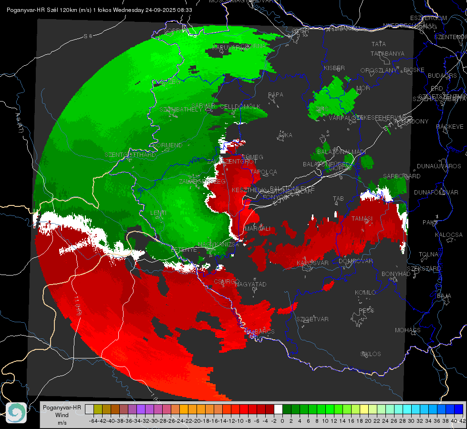
Task: Click the KORMEND city label
Action: pos(168,145)
